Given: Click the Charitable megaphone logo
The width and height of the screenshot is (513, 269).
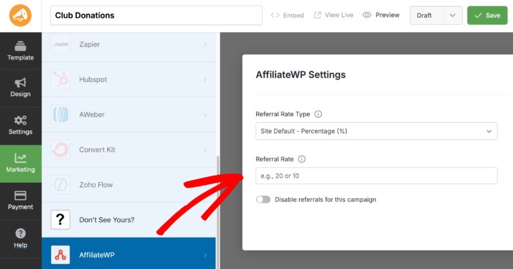Looking at the screenshot, I should 20,15.
